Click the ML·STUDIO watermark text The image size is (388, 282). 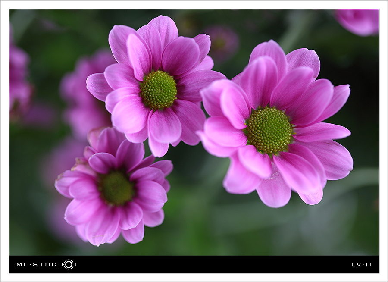[x=46, y=264]
